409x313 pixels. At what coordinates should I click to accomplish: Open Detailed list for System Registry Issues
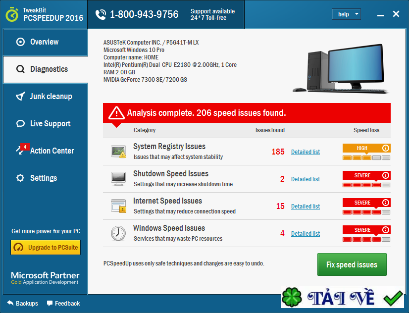306,152
